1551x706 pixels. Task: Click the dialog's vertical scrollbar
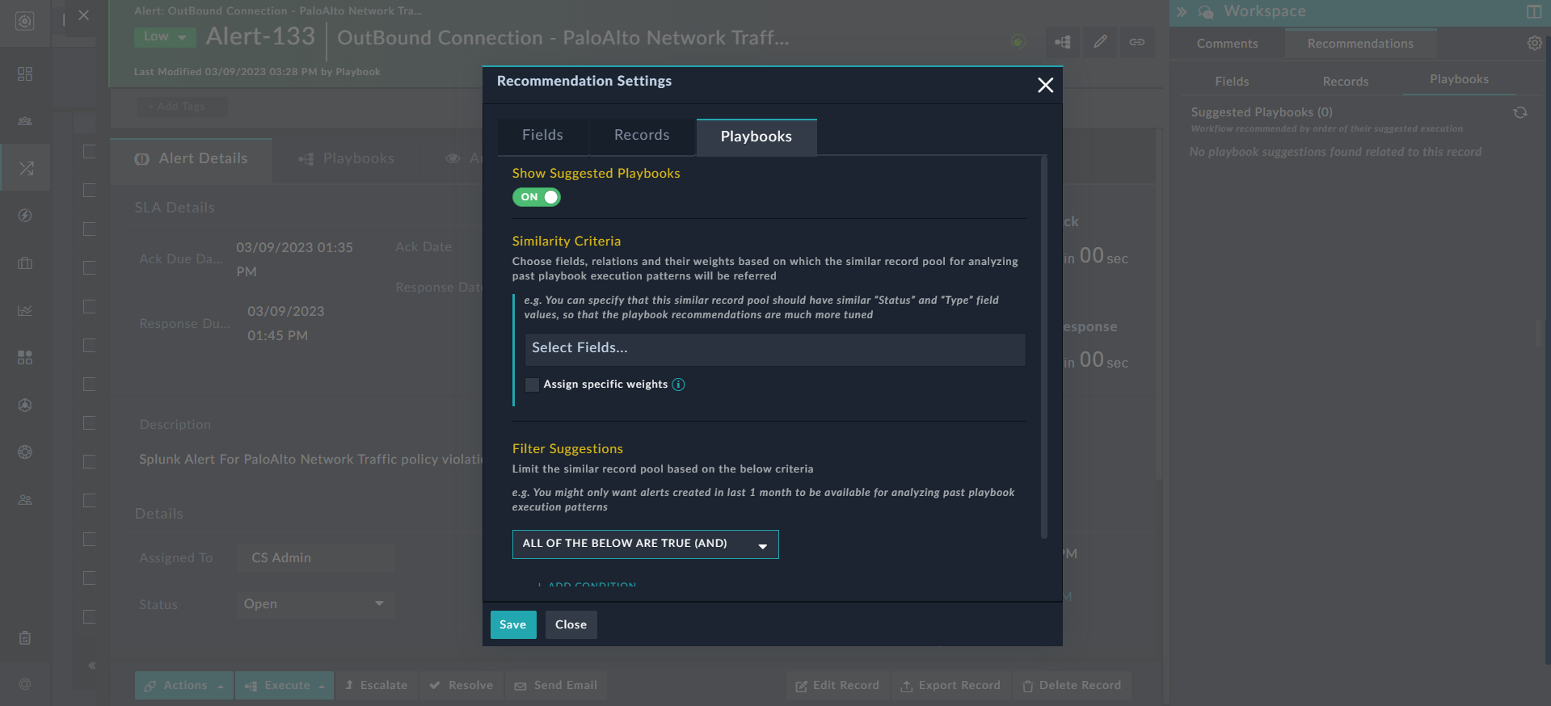click(x=1044, y=347)
